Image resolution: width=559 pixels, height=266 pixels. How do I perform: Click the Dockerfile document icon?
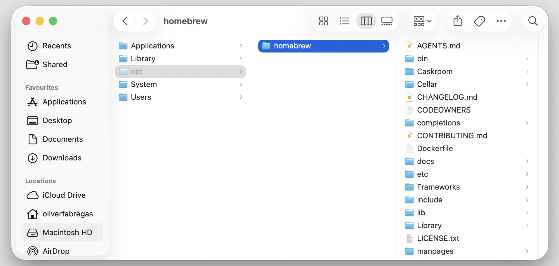point(409,148)
